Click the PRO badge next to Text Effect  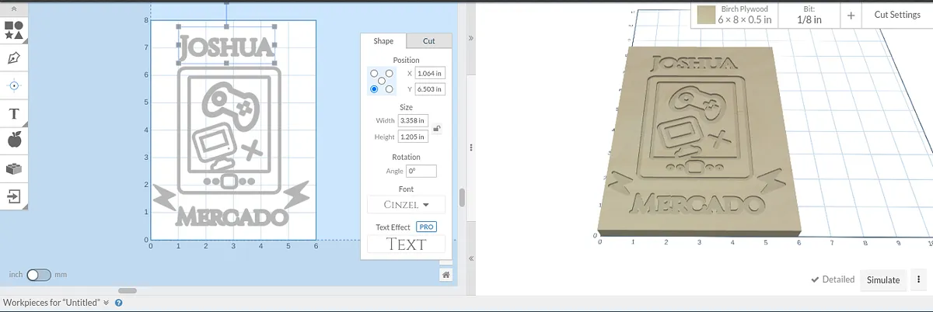[426, 227]
